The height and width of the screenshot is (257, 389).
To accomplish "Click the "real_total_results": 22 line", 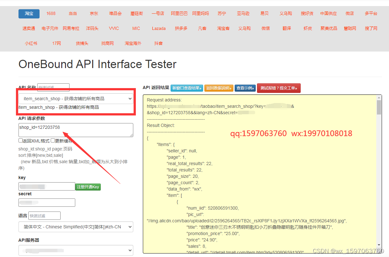I will 190,163.
